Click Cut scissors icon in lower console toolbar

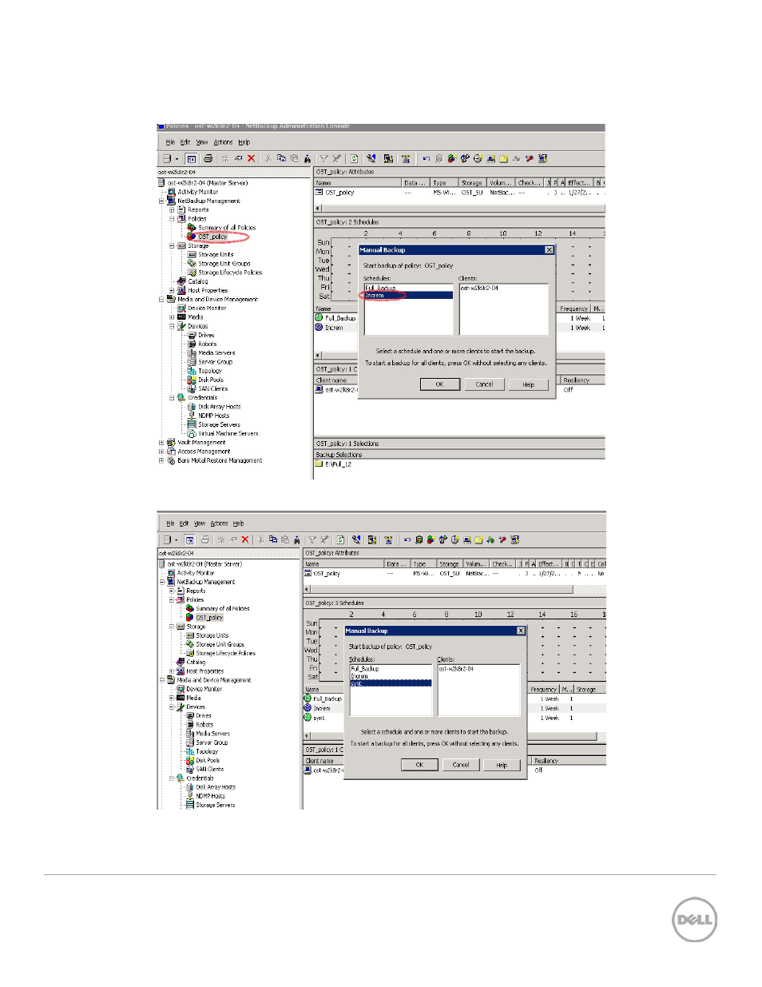261,539
